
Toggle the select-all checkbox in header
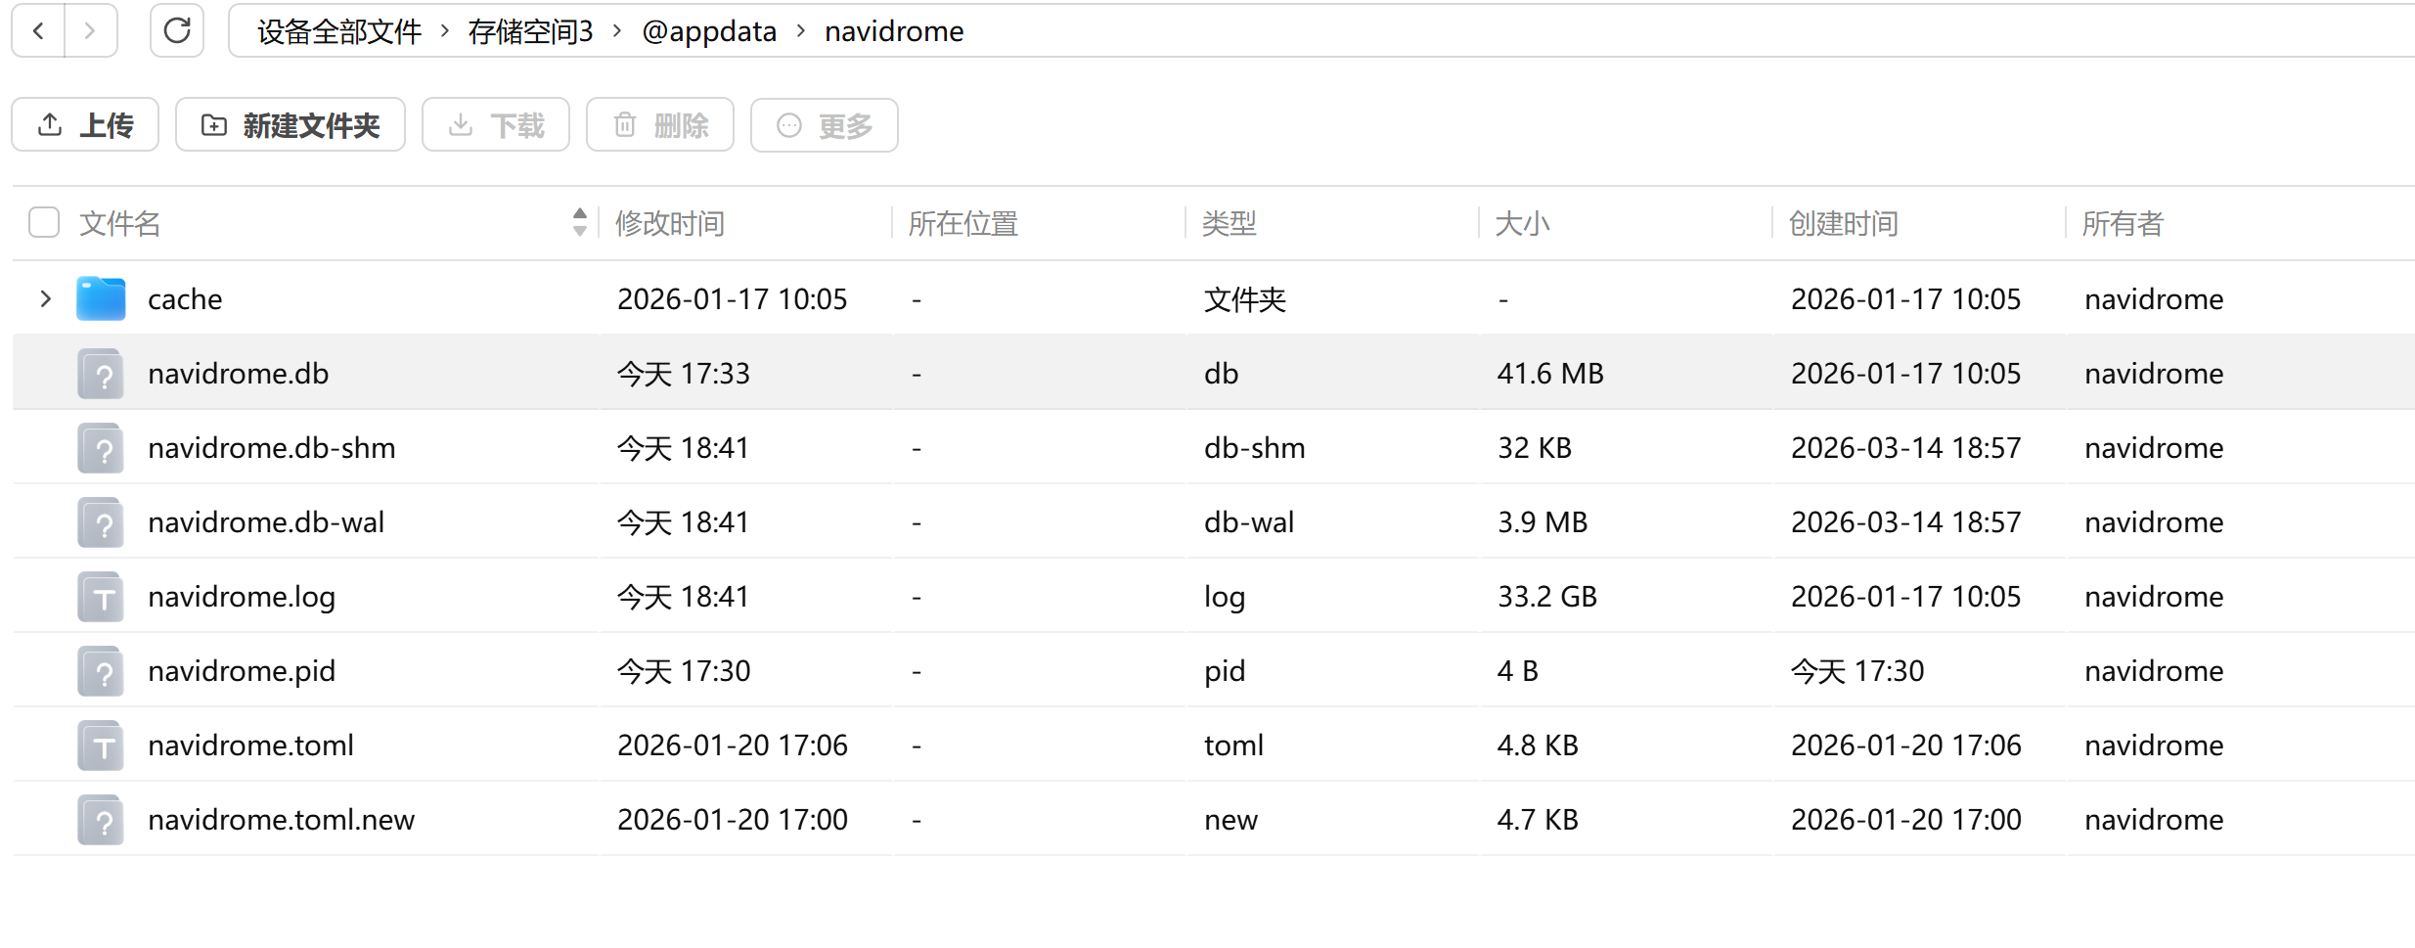click(43, 223)
